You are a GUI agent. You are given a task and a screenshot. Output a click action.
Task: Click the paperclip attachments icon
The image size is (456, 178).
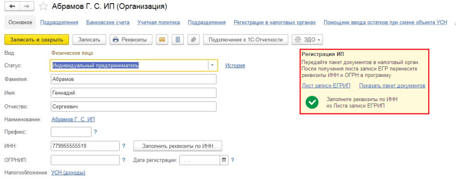click(x=193, y=40)
